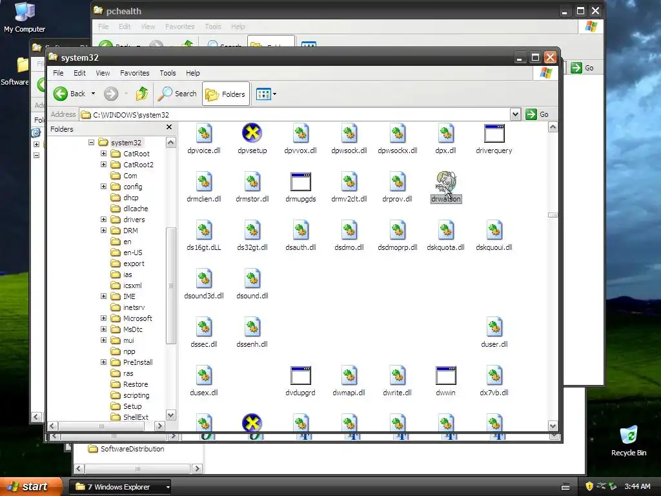The width and height of the screenshot is (661, 496).
Task: Expand the CatRoot folder node
Action: click(103, 153)
